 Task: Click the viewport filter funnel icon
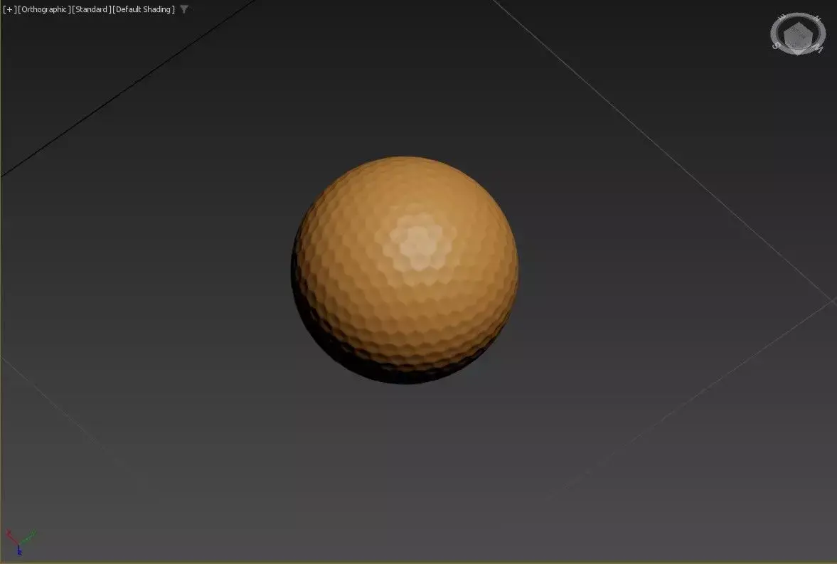184,9
